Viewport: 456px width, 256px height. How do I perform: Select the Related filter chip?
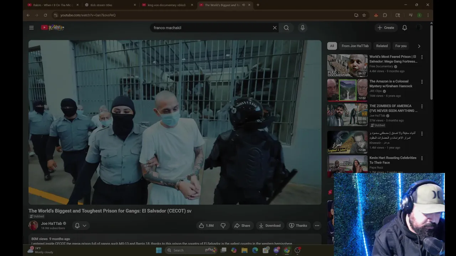382,46
